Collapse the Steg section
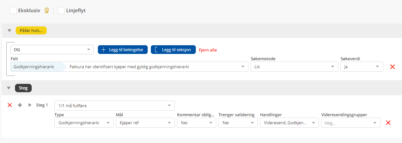Viewport: 402px width, 143px height. pyautogui.click(x=9, y=88)
